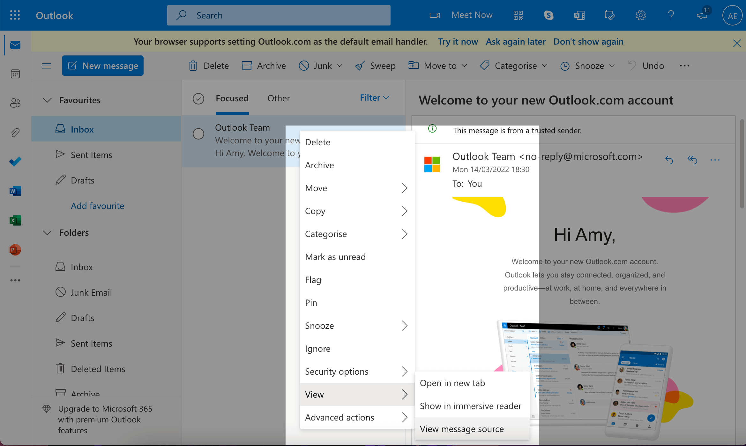Image resolution: width=746 pixels, height=446 pixels.
Task: Select Open in new tab
Action: click(x=472, y=383)
